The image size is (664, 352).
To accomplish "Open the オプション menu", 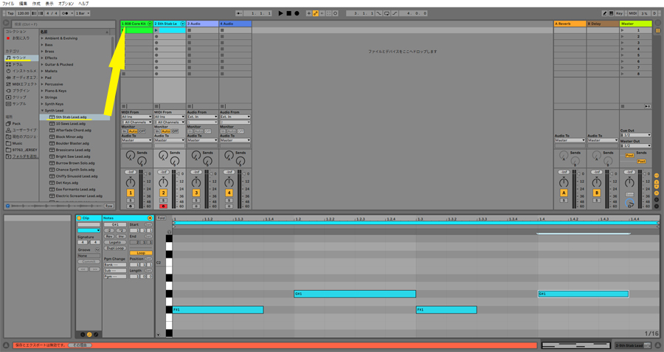I will [66, 4].
